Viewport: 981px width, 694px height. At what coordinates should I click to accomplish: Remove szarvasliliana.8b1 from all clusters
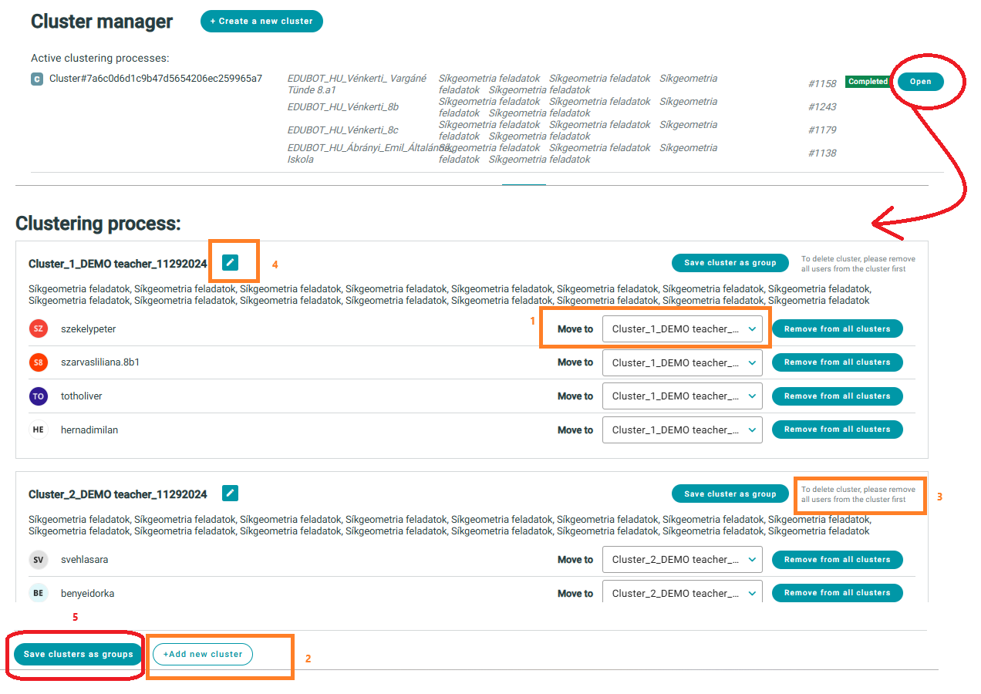pyautogui.click(x=837, y=362)
